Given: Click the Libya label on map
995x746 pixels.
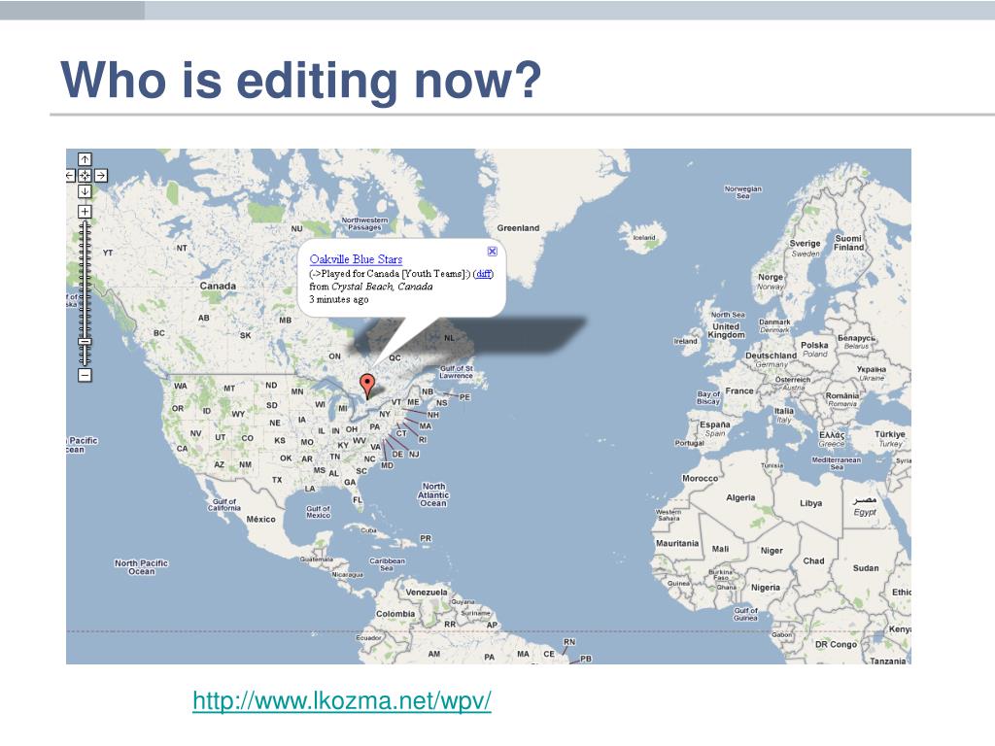Looking at the screenshot, I should 811,503.
